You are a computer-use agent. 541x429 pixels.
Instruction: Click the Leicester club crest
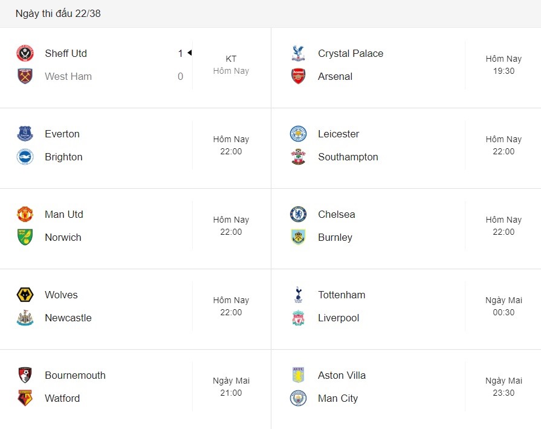coord(298,134)
